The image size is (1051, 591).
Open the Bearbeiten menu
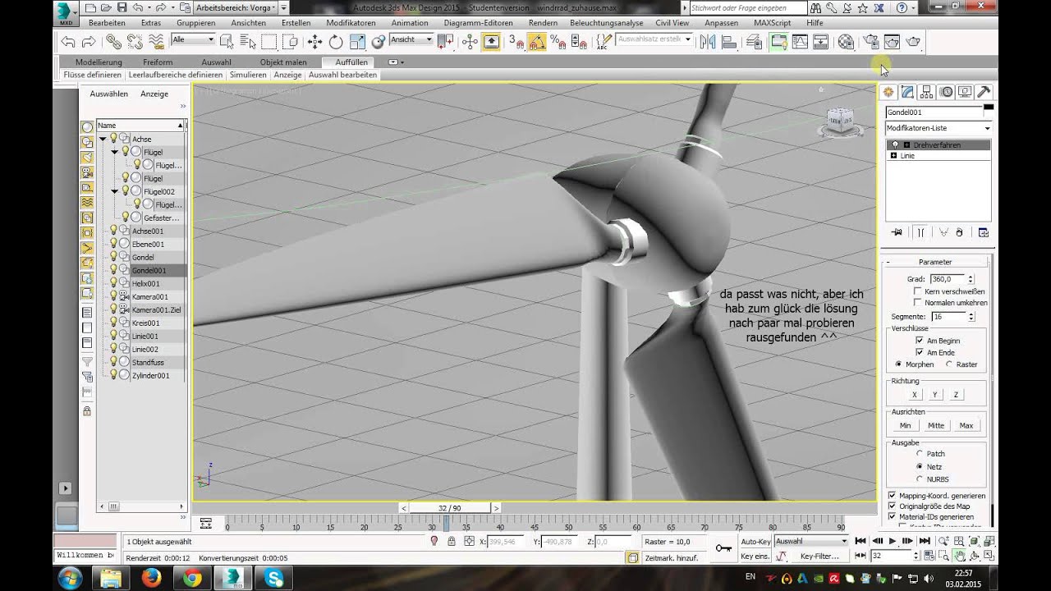(x=107, y=23)
